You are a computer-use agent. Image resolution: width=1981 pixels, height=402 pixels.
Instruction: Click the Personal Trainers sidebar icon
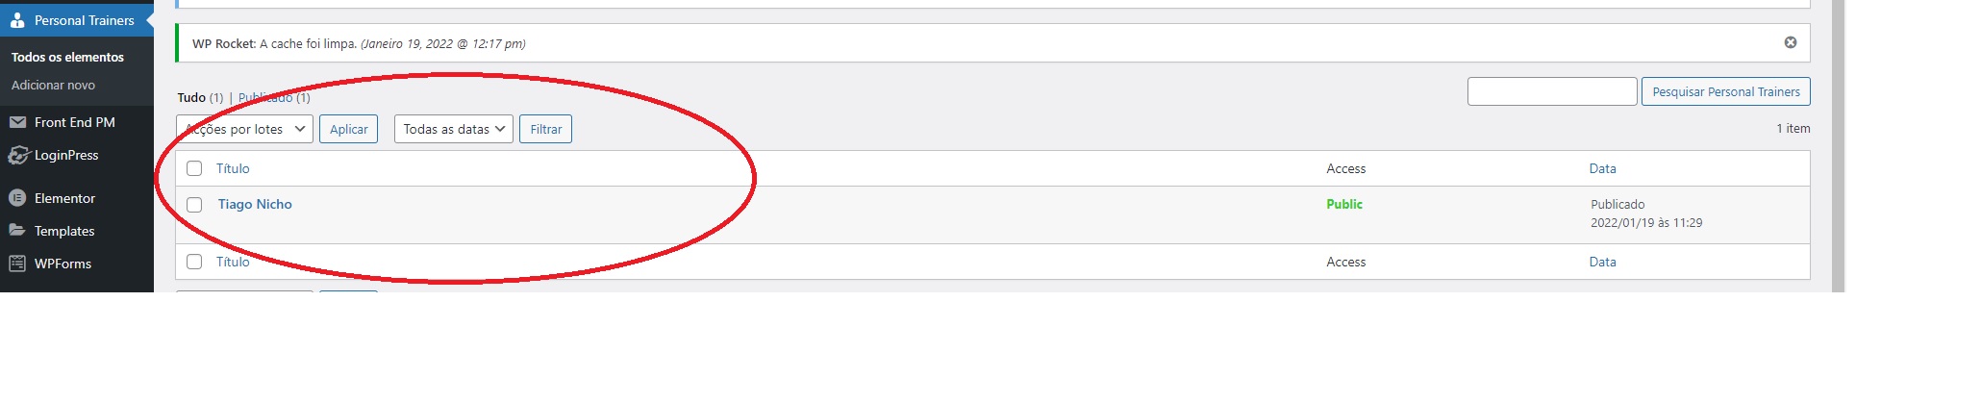[17, 20]
